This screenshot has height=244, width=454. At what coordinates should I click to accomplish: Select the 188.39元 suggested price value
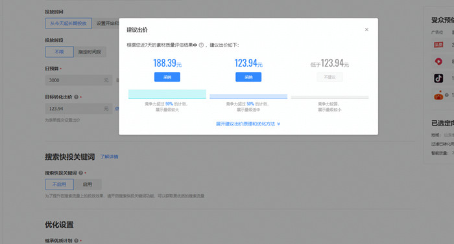(167, 63)
